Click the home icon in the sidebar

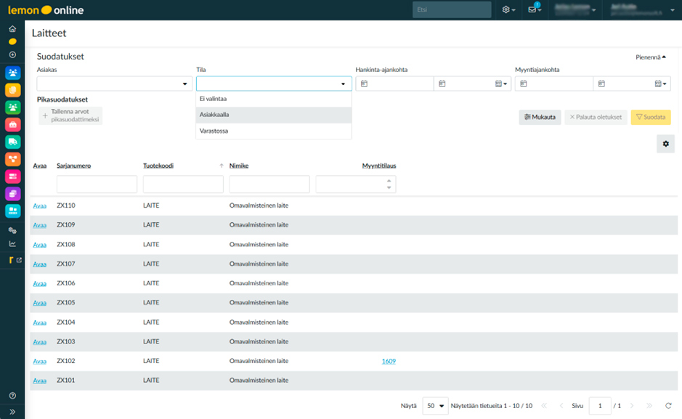pyautogui.click(x=12, y=29)
